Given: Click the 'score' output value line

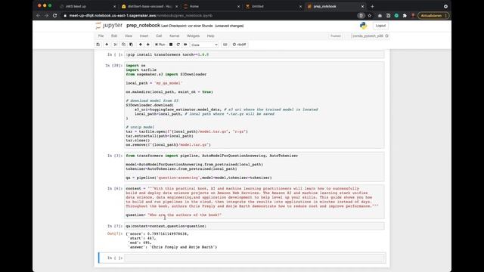Looking at the screenshot, I should coord(157,233).
